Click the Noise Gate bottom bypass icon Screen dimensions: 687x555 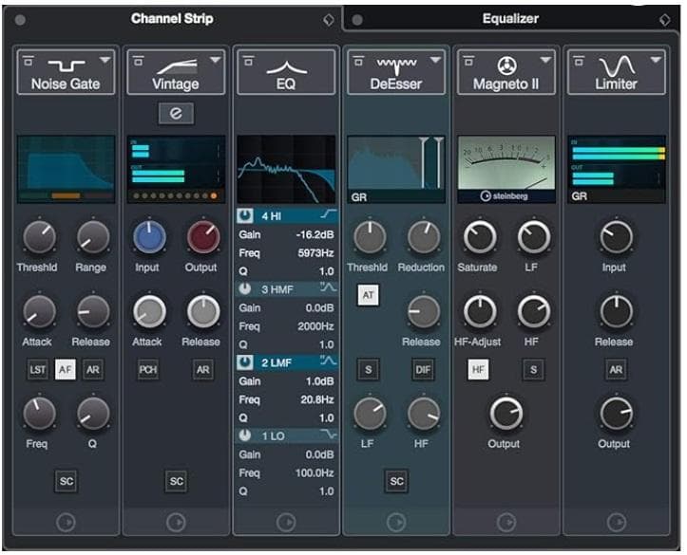point(67,522)
